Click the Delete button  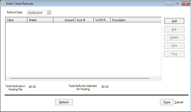tap(174, 37)
